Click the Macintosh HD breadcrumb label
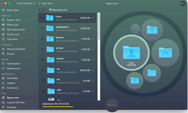Screen dimensions: 188x113 tap(60, 10)
